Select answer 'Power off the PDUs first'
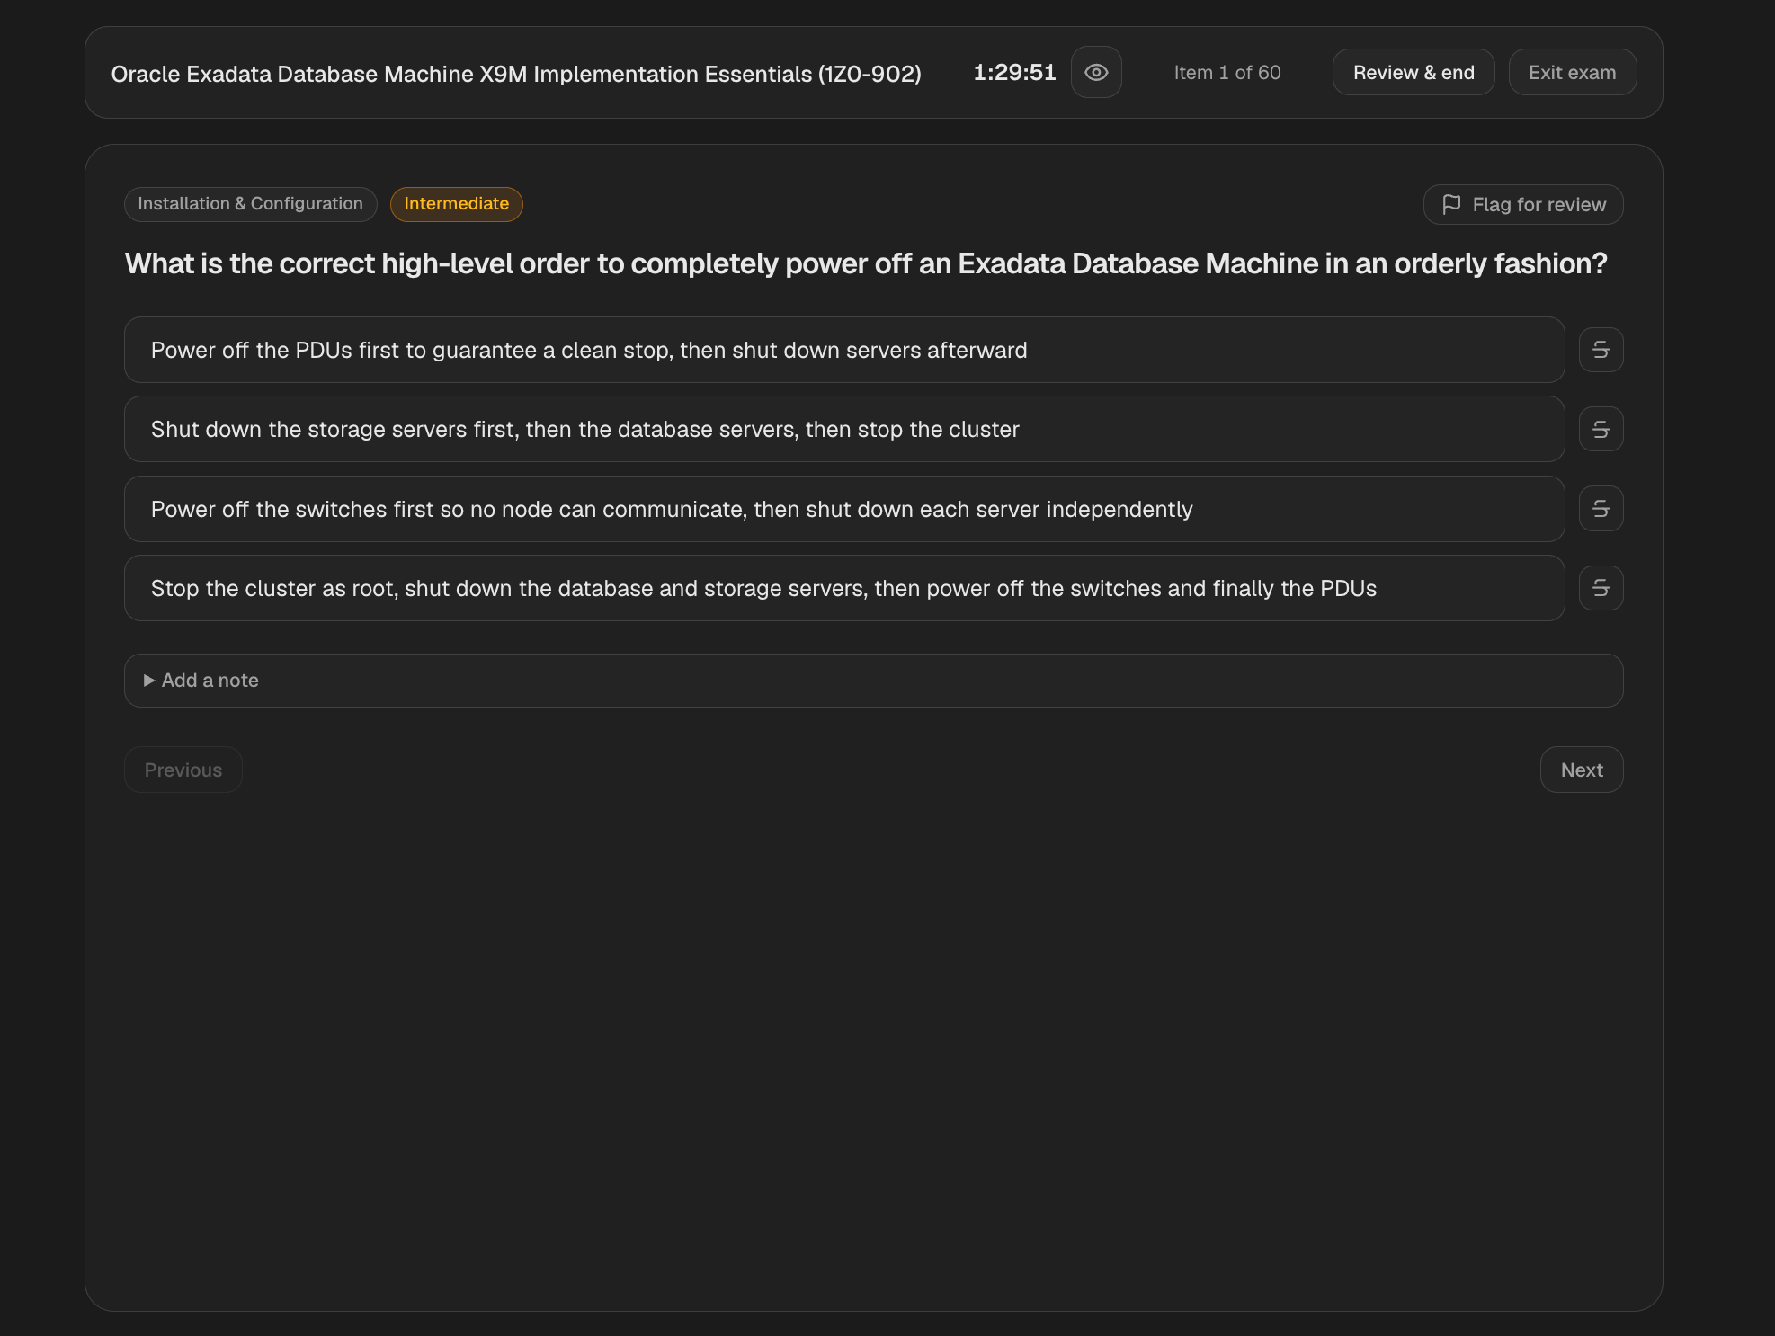1775x1336 pixels. (844, 350)
